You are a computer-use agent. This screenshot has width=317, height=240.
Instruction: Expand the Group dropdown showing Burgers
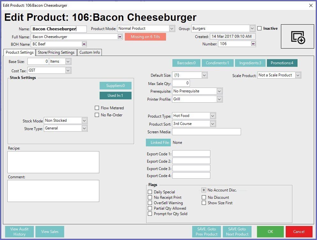(252, 28)
